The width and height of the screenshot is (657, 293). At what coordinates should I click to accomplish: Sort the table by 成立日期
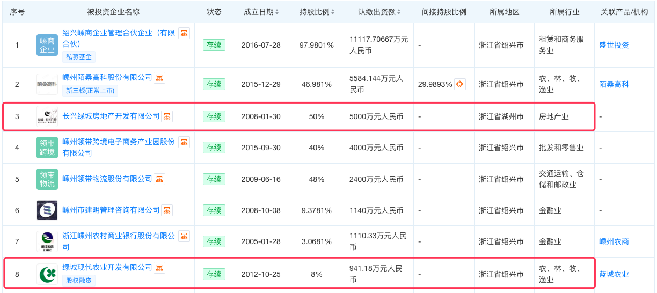(x=261, y=12)
